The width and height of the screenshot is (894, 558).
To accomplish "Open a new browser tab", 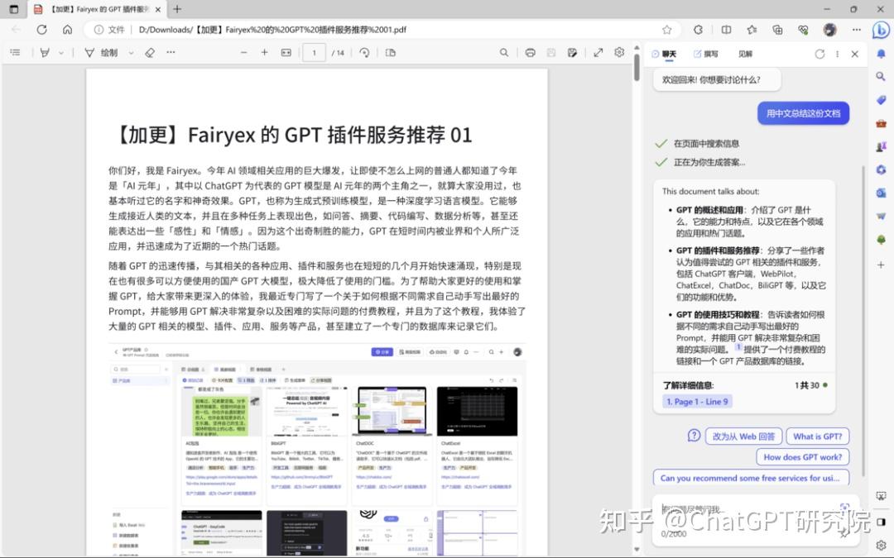I will click(177, 9).
